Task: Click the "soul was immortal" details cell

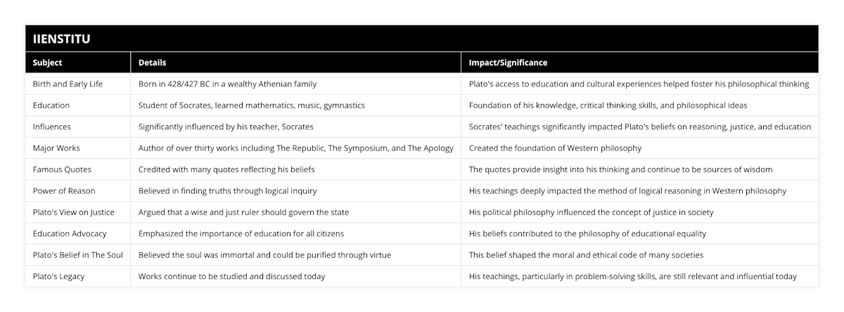Action: pyautogui.click(x=264, y=254)
